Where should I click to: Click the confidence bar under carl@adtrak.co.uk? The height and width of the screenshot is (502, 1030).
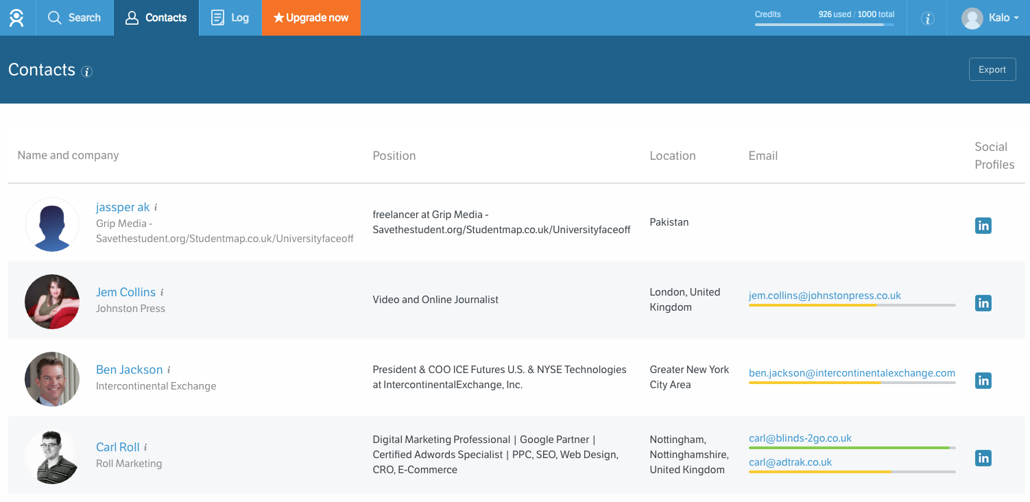point(852,472)
